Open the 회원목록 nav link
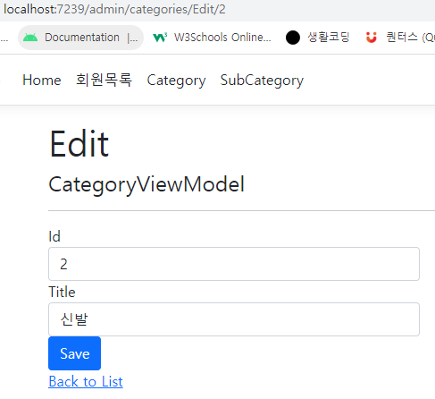The image size is (435, 399). 104,80
